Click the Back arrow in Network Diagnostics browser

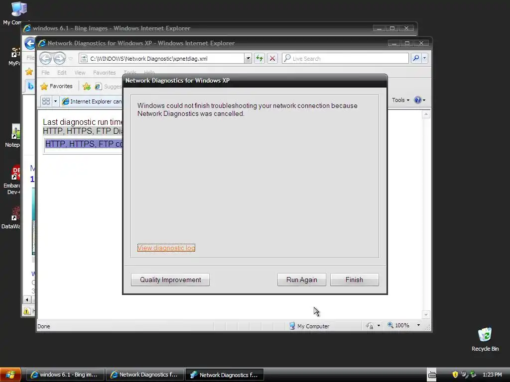[45, 59]
